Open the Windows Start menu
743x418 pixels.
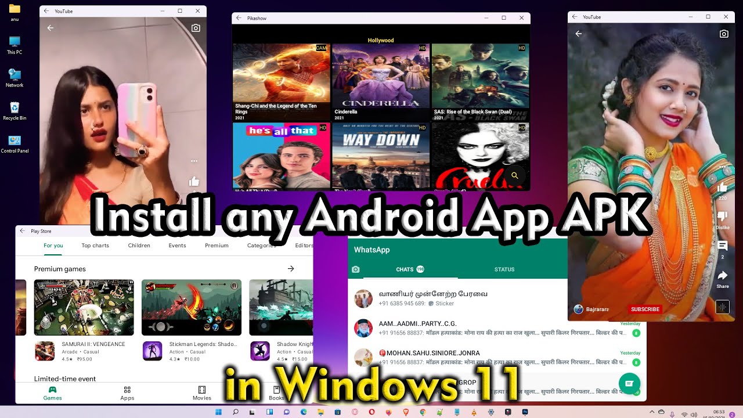219,412
